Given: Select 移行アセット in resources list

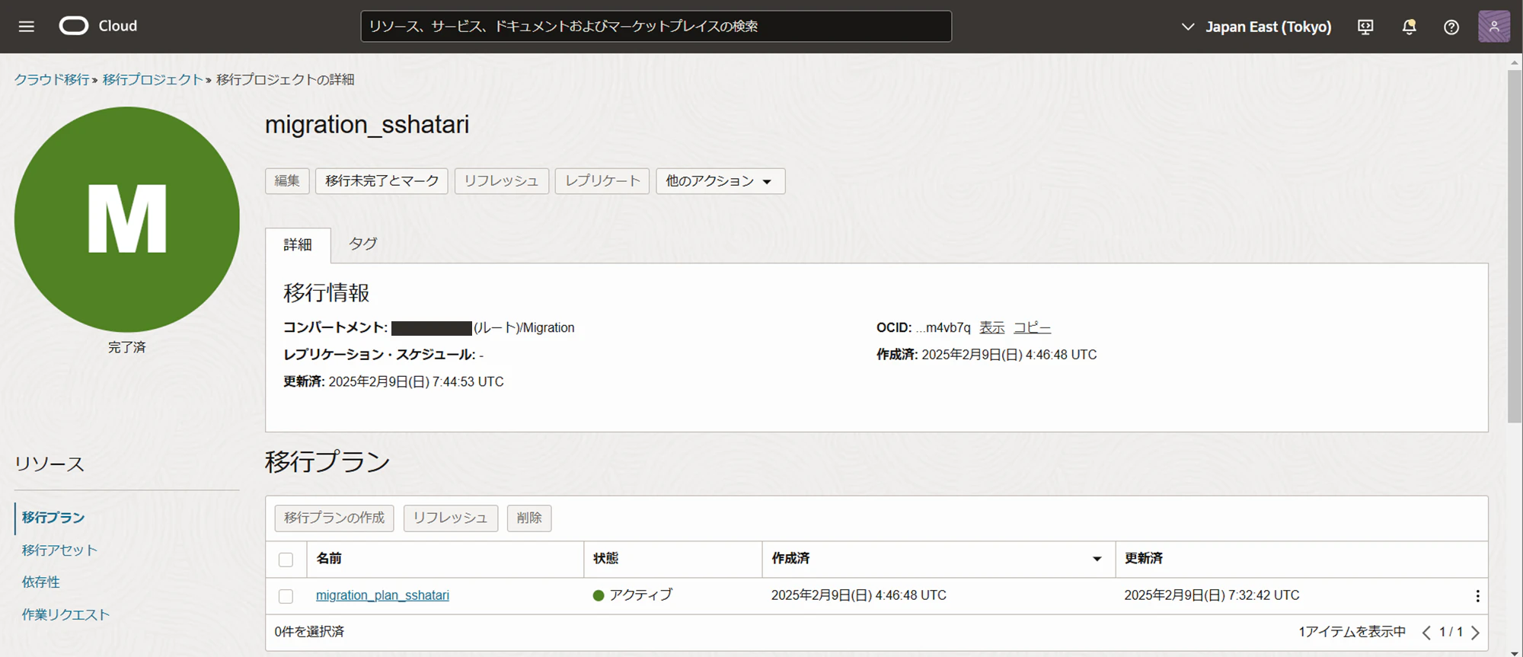Looking at the screenshot, I should [x=59, y=550].
